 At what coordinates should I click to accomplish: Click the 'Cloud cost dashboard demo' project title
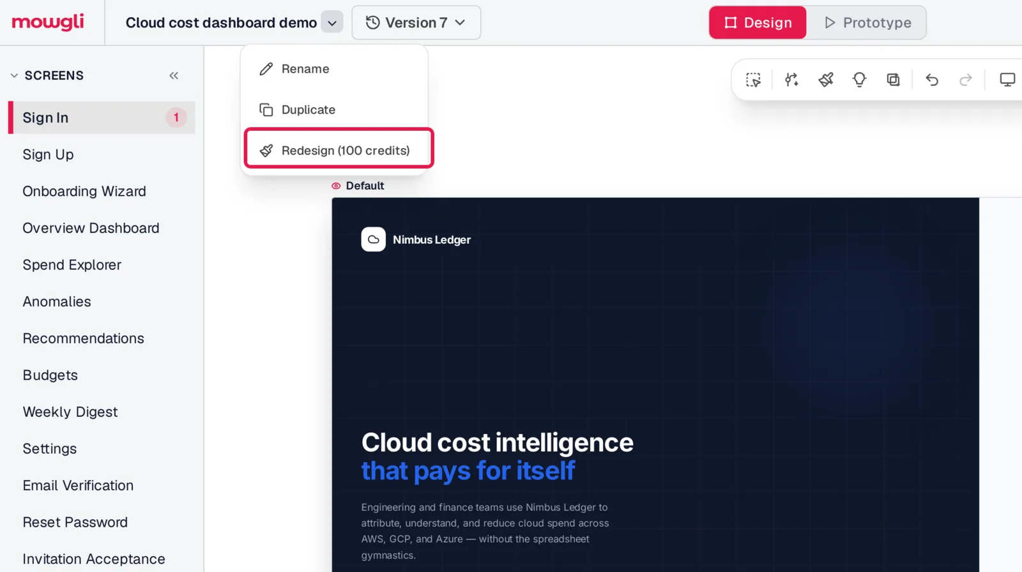coord(221,23)
